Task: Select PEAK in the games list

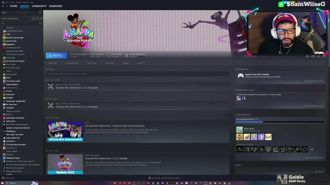Action: point(8,78)
